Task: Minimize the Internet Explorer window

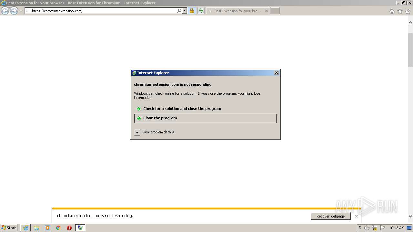Action: [398, 3]
